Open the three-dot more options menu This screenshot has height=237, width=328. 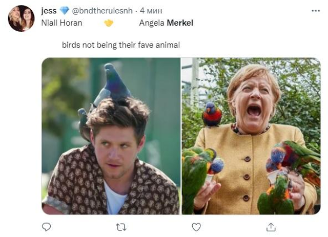(315, 11)
